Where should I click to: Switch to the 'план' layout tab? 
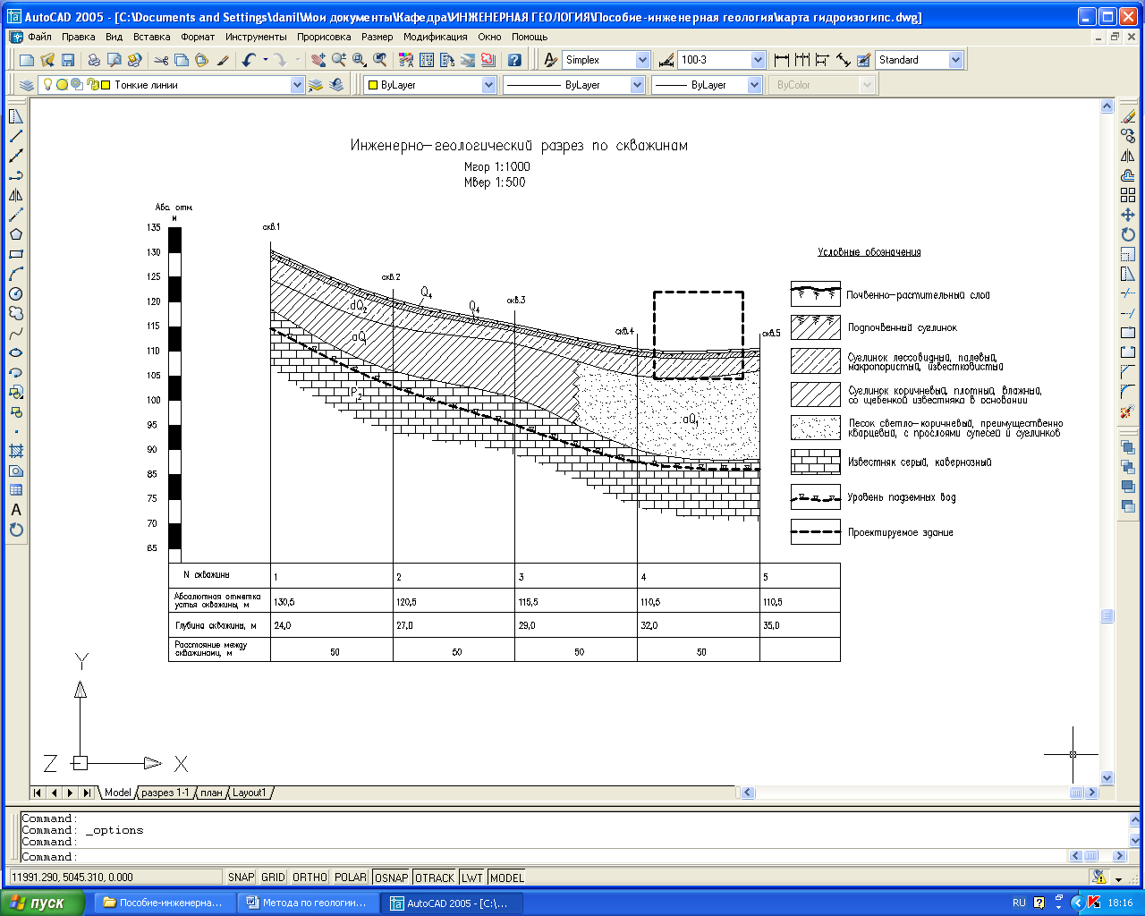[211, 793]
